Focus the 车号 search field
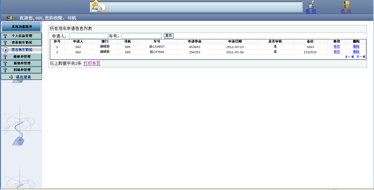Screen dimensions: 374x190 point(141,36)
